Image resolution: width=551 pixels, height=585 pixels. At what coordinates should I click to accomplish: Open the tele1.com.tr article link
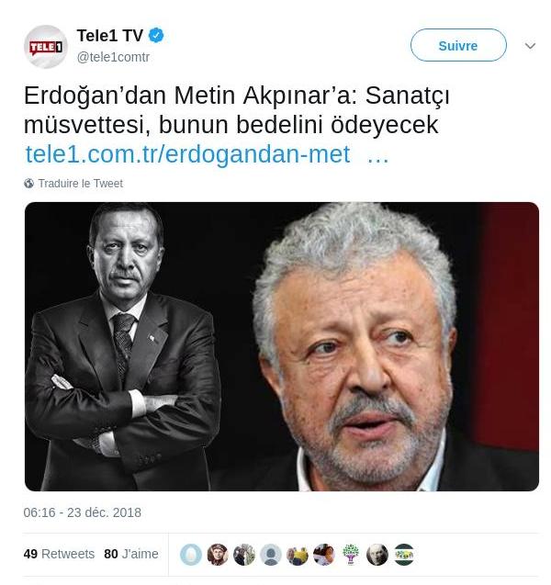[x=207, y=154]
